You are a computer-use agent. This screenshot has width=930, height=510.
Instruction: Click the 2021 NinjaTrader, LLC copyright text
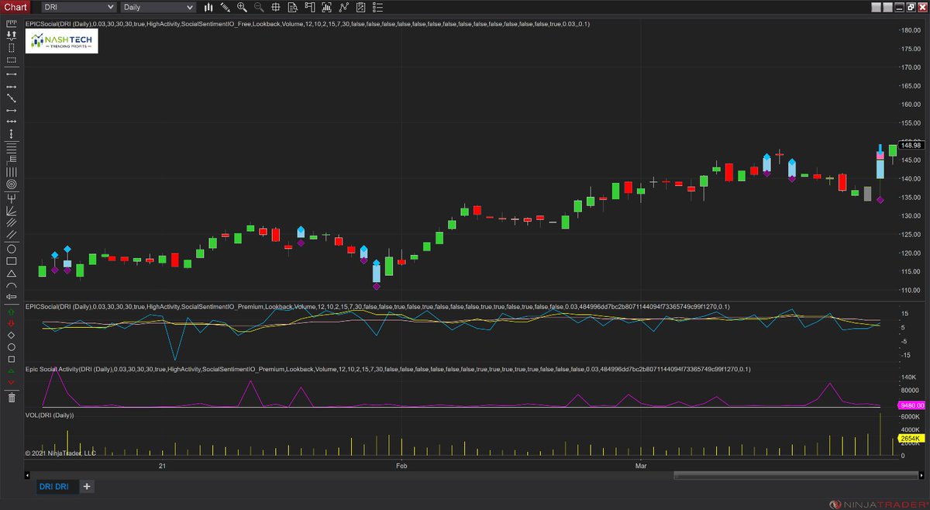click(60, 453)
